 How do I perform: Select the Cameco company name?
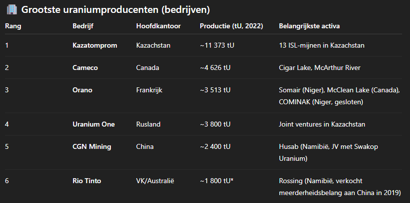(x=85, y=68)
